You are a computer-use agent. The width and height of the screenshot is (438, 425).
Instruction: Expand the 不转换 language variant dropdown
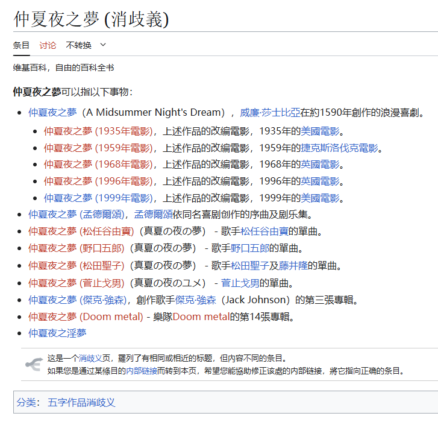point(102,45)
